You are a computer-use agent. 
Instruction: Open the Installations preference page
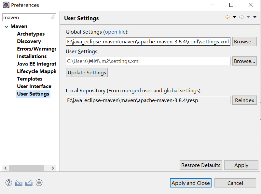32,56
